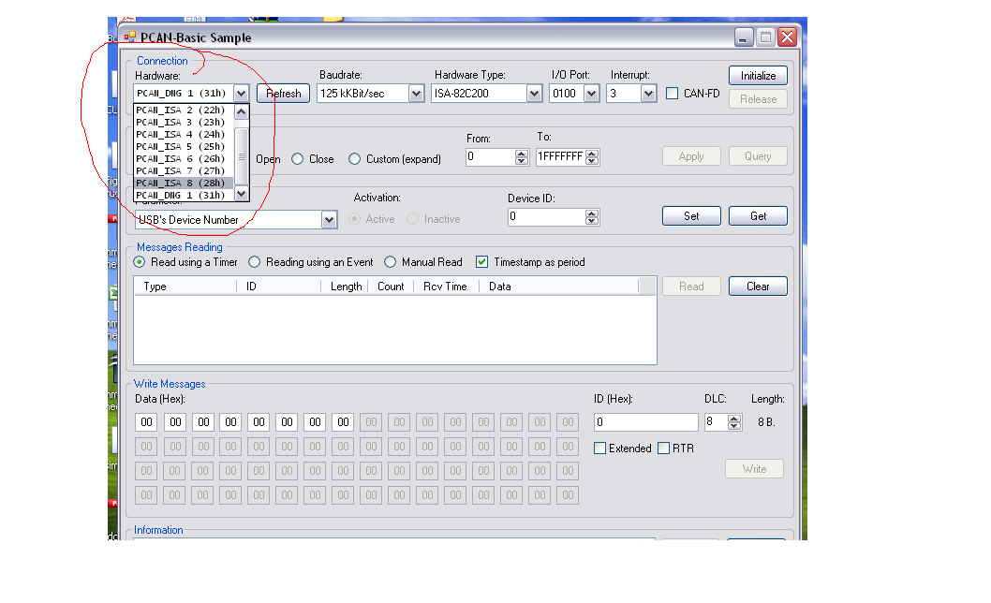
Task: Adjust the DLC spinner
Action: [x=733, y=422]
